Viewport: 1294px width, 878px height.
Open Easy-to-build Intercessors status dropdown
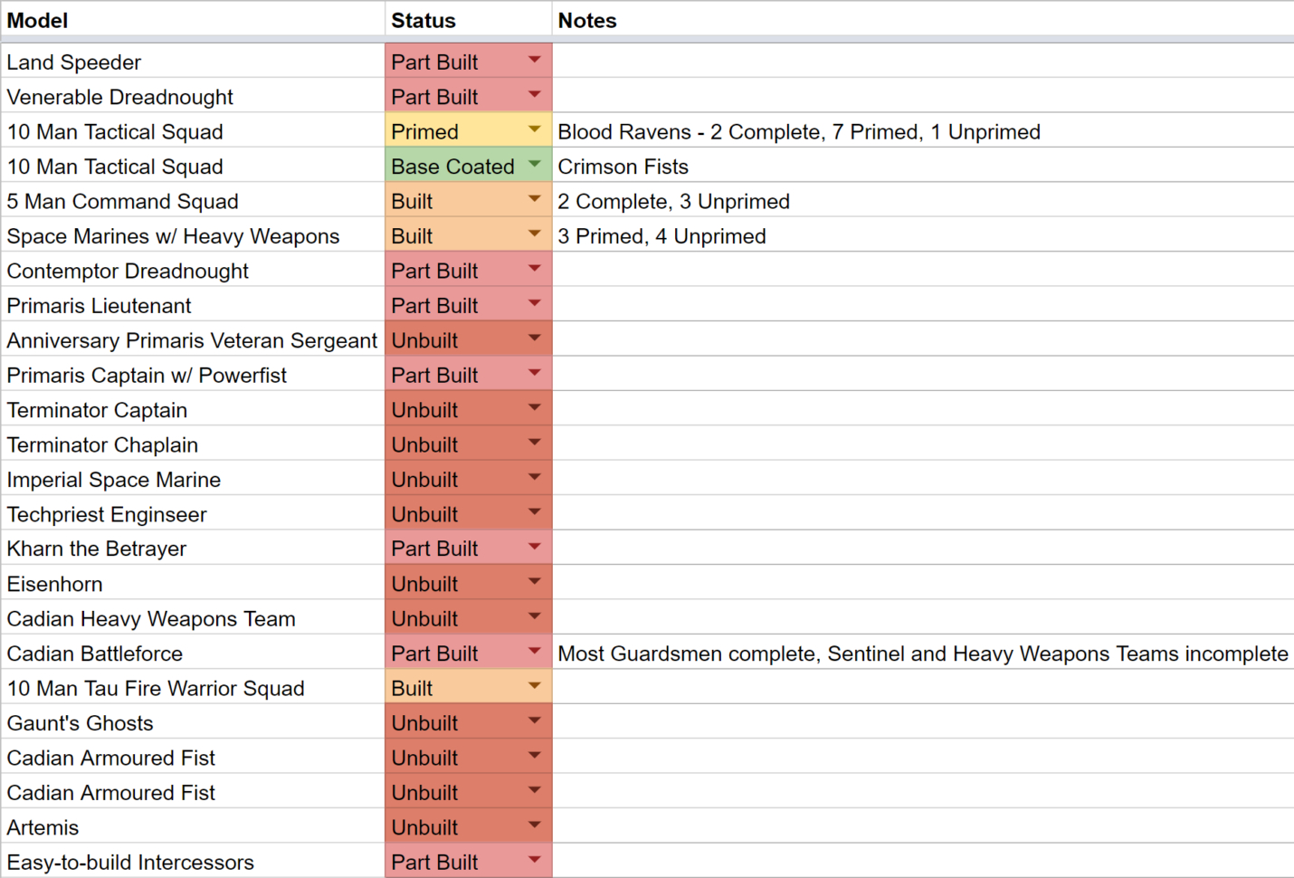[535, 861]
